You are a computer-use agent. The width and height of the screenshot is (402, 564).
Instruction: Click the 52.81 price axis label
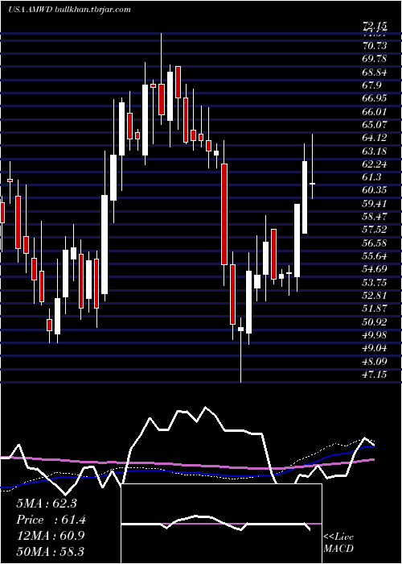point(375,296)
